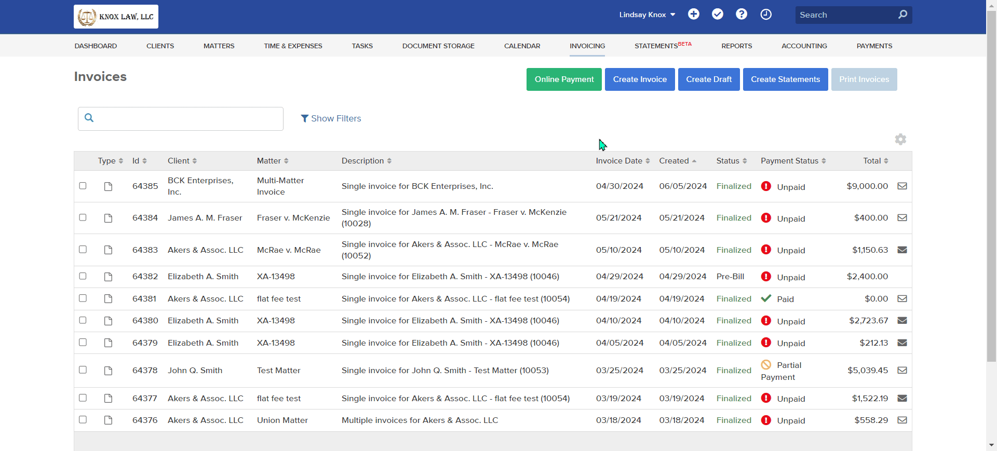
Task: Go to the Dashboard tab
Action: click(96, 46)
